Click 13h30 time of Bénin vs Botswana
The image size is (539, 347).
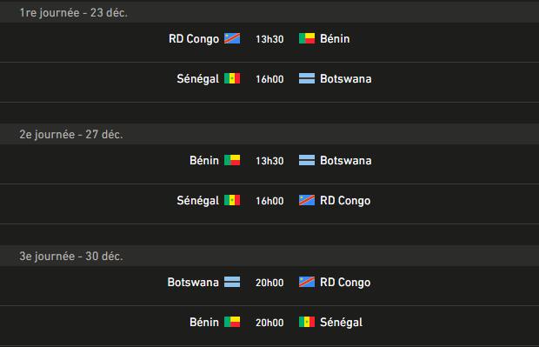click(269, 161)
